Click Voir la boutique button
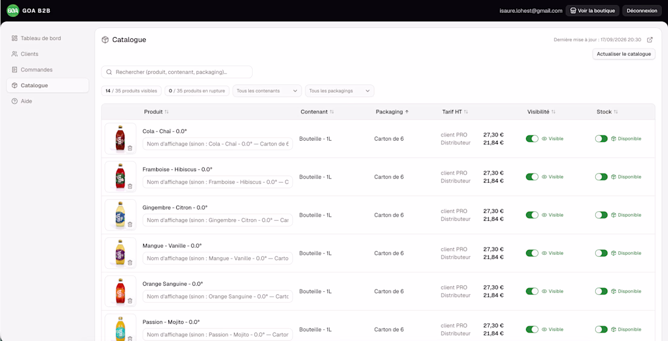Screen dimensions: 668x341 (592, 11)
